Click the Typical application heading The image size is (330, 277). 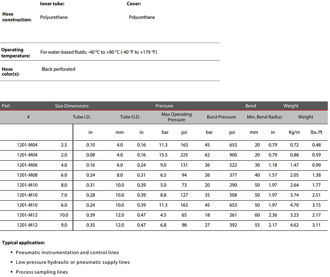click(x=23, y=243)
